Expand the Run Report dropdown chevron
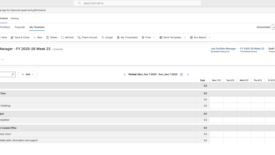The image size is (275, 155). pos(210,37)
